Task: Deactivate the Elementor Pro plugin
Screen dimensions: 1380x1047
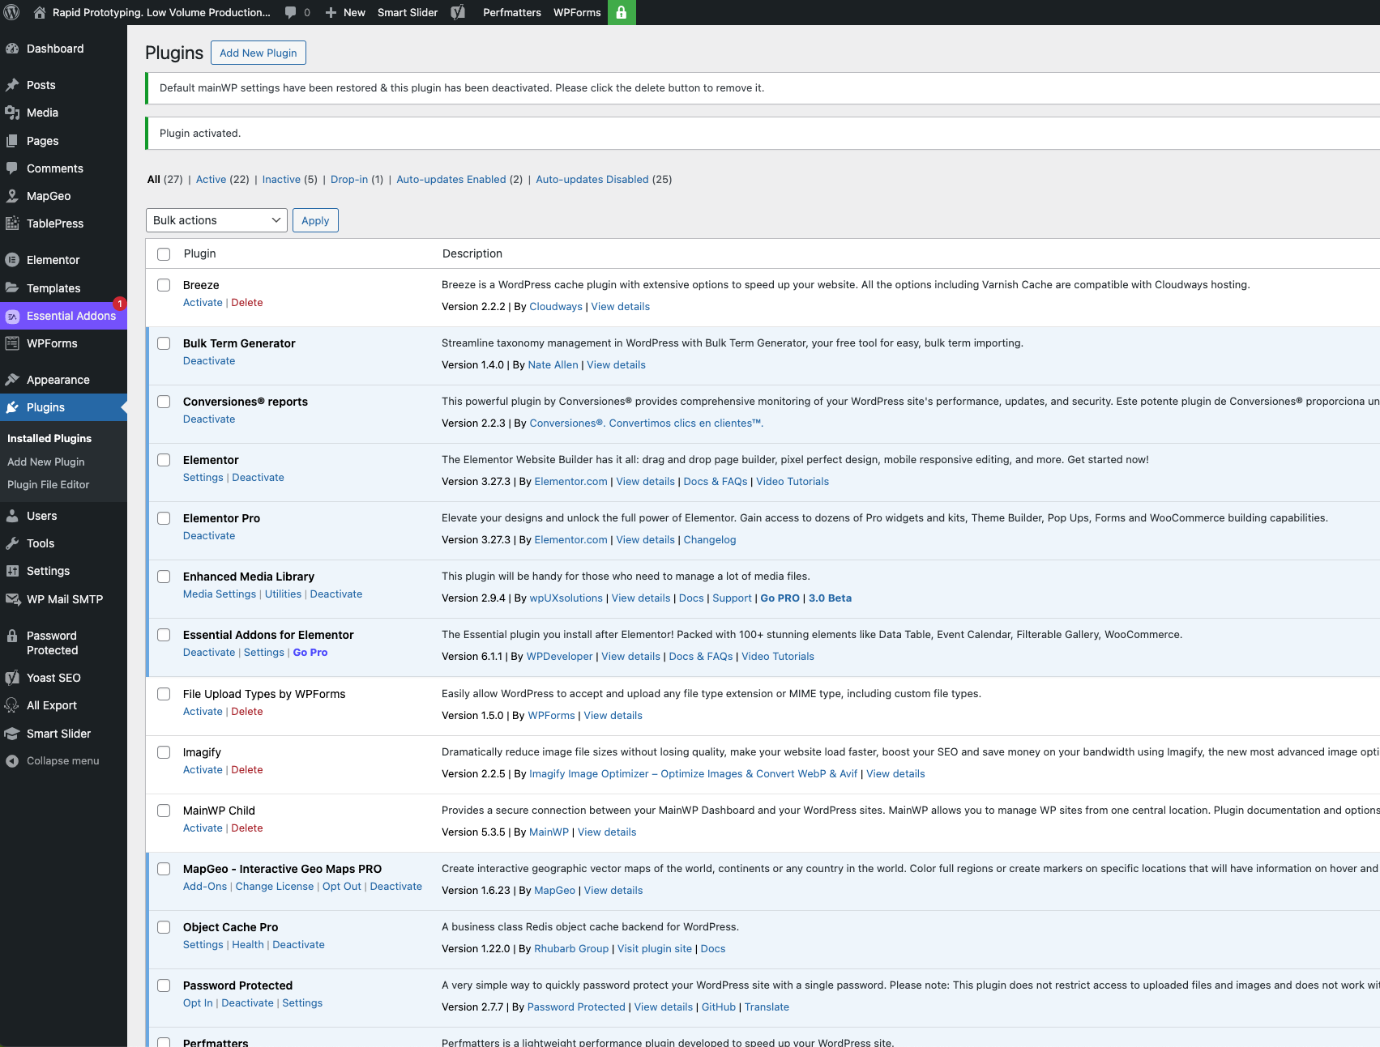Action: point(209,536)
